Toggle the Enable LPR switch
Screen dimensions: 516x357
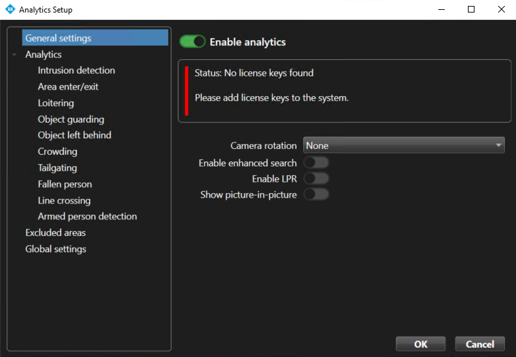316,178
